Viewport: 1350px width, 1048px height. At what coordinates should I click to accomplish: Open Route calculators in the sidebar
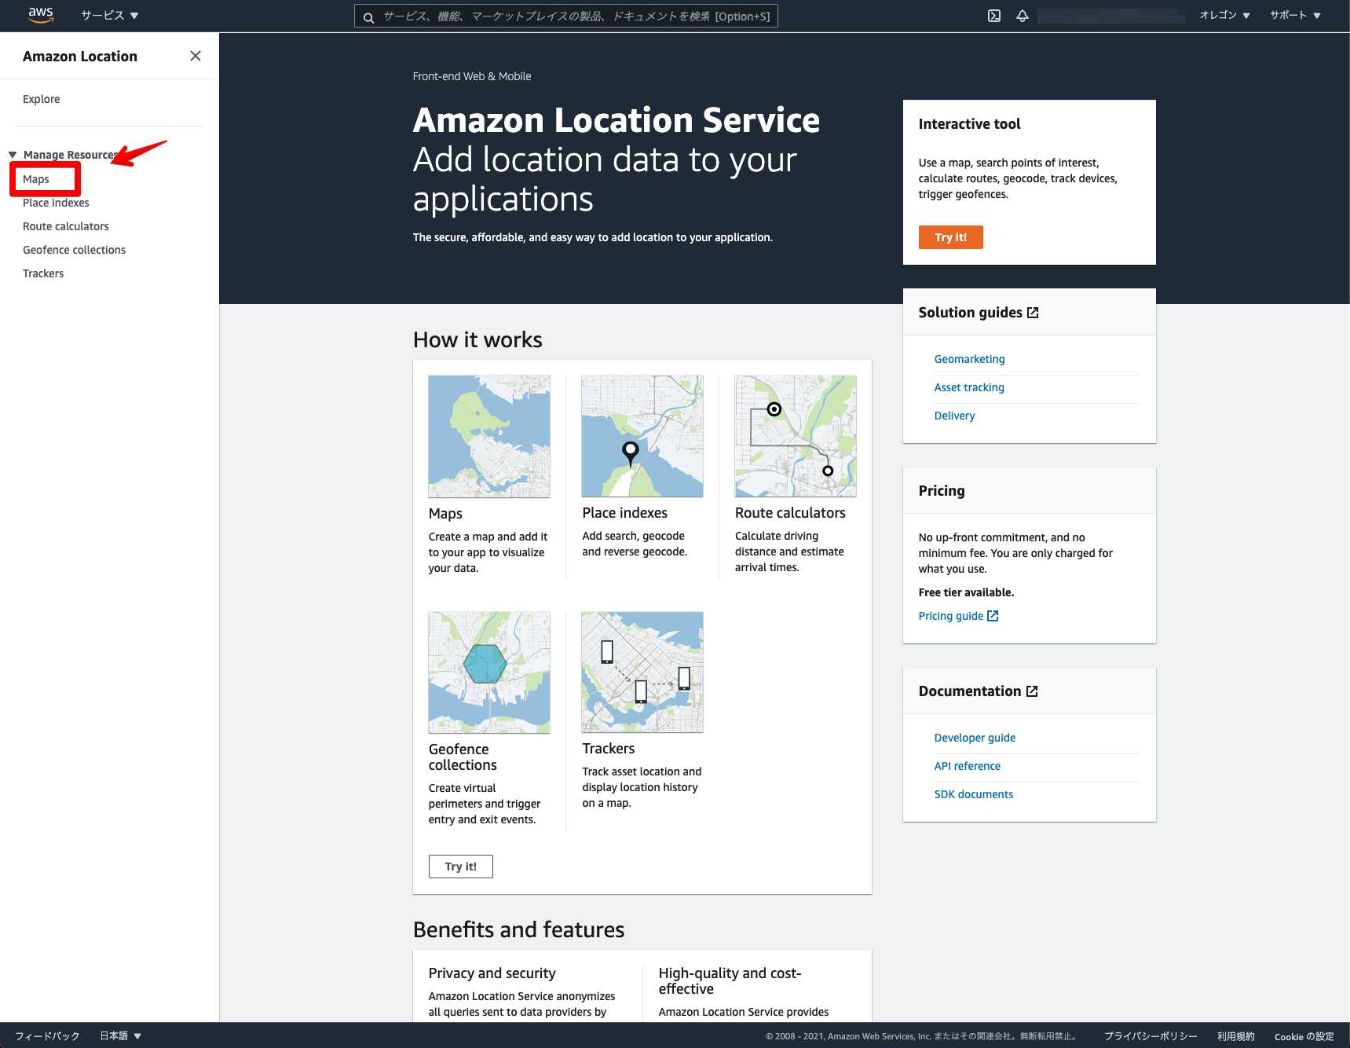(66, 226)
